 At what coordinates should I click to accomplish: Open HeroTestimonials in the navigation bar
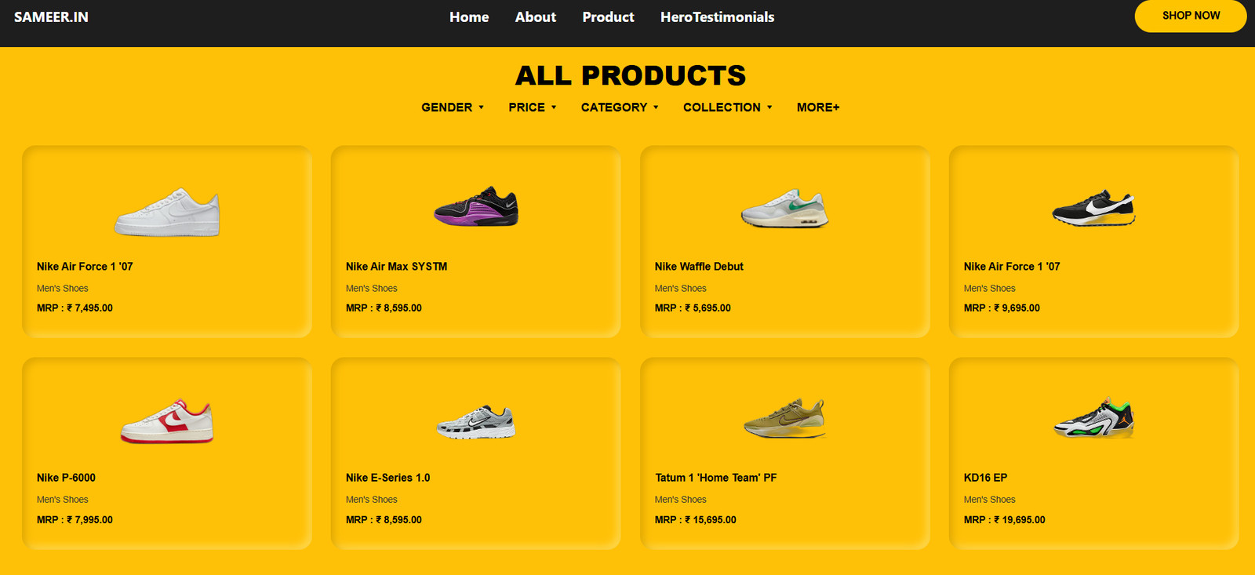718,17
